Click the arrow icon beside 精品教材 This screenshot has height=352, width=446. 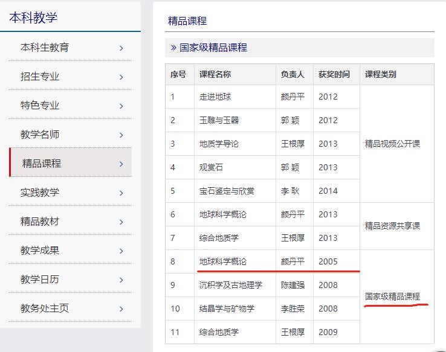point(121,222)
